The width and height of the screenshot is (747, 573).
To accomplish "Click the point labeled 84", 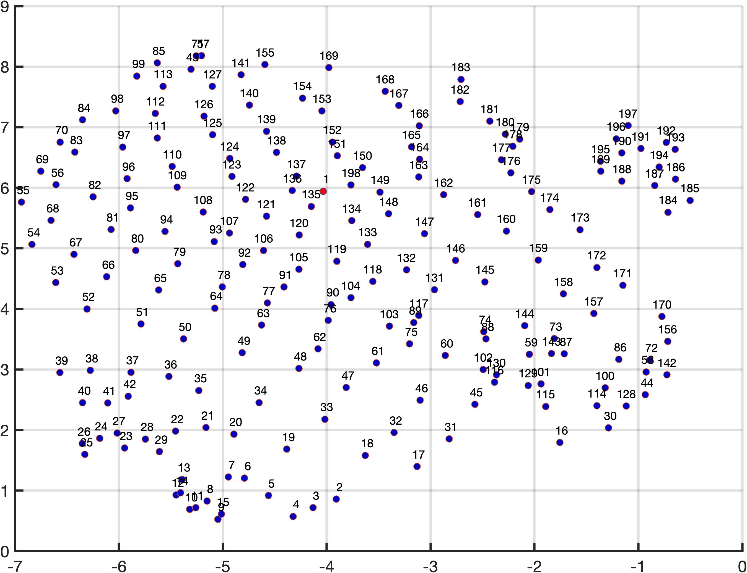I will (82, 120).
